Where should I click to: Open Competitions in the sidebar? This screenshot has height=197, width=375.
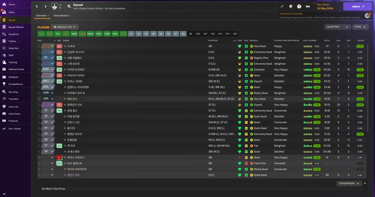tap(16, 84)
